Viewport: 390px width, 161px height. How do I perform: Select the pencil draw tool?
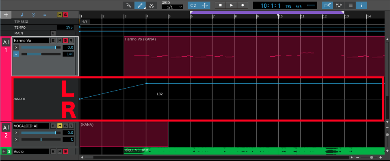tap(140, 5)
